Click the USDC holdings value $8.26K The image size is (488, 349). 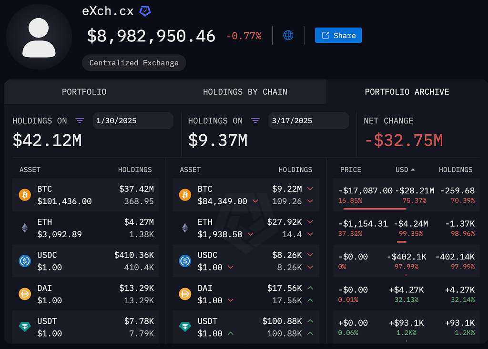pos(287,255)
